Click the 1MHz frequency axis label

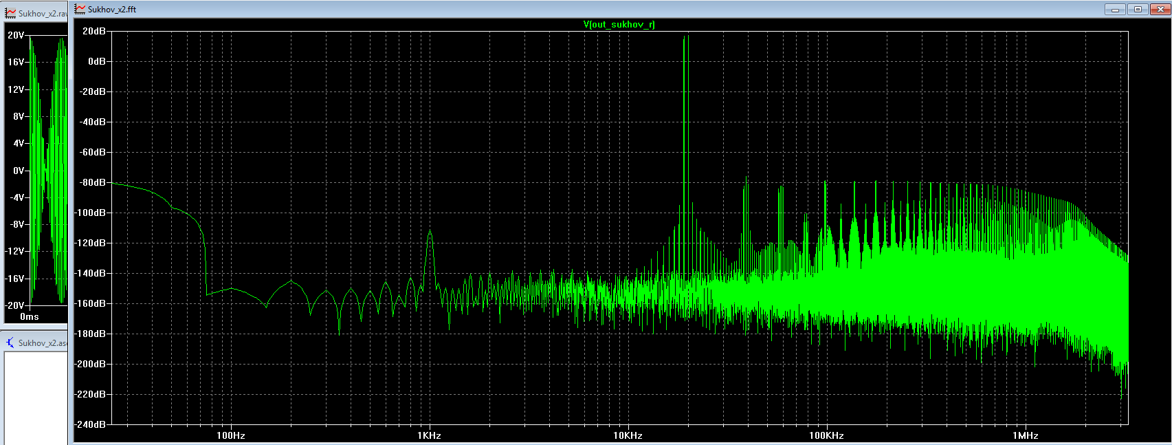tap(1025, 435)
